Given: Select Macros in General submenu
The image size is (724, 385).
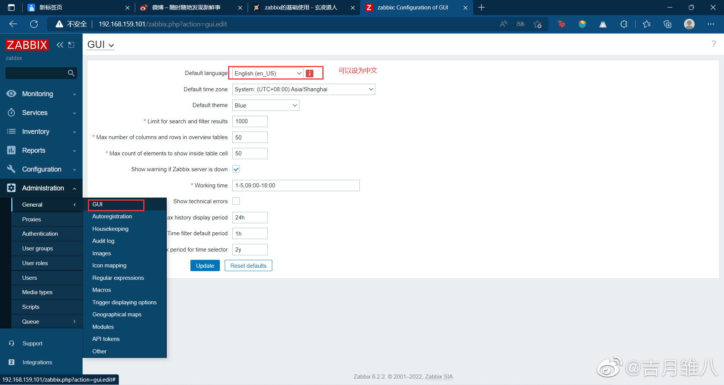Looking at the screenshot, I should tap(102, 290).
